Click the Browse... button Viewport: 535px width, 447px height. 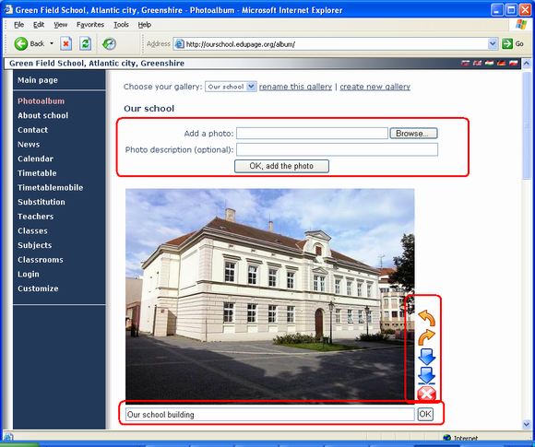click(413, 134)
